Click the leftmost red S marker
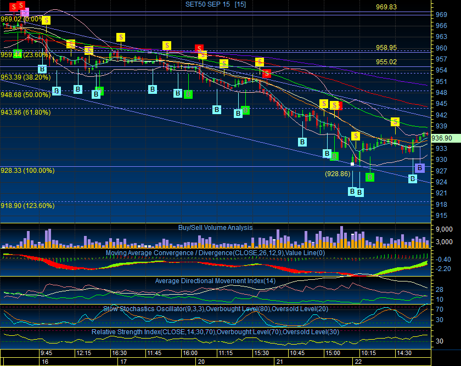The width and height of the screenshot is (461, 366). 14,7
